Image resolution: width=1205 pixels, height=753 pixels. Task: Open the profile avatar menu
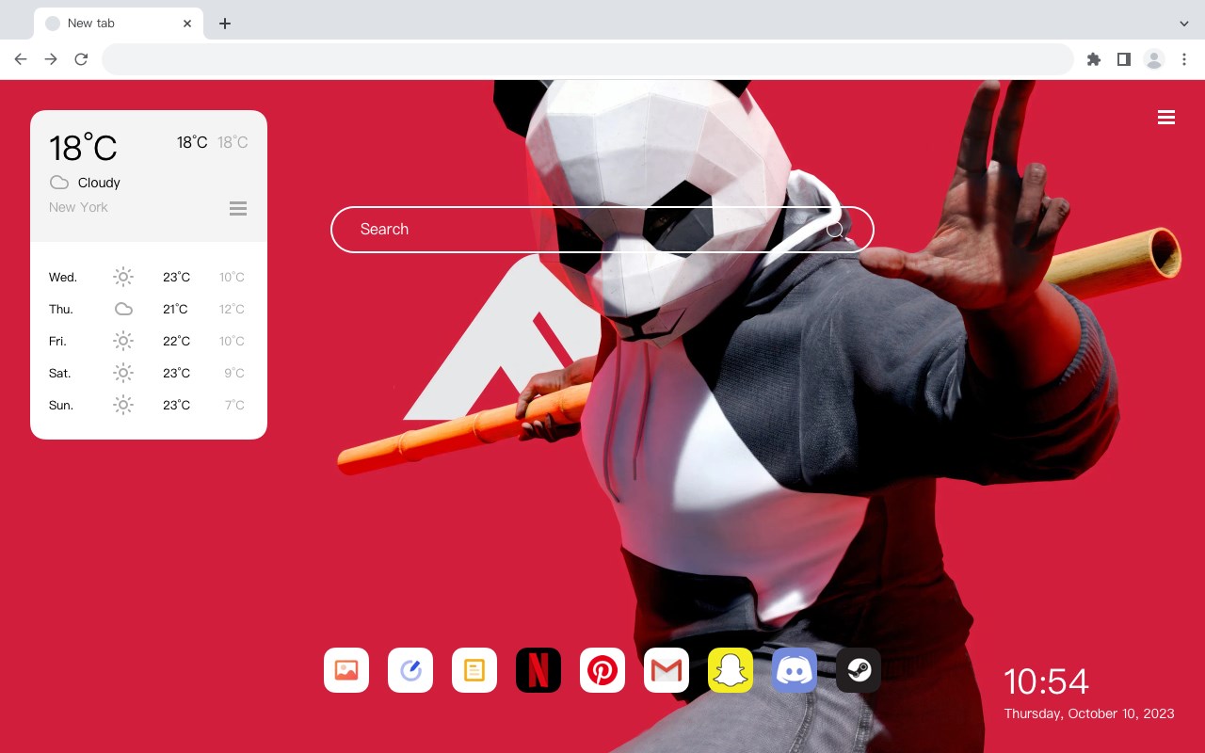pos(1154,59)
